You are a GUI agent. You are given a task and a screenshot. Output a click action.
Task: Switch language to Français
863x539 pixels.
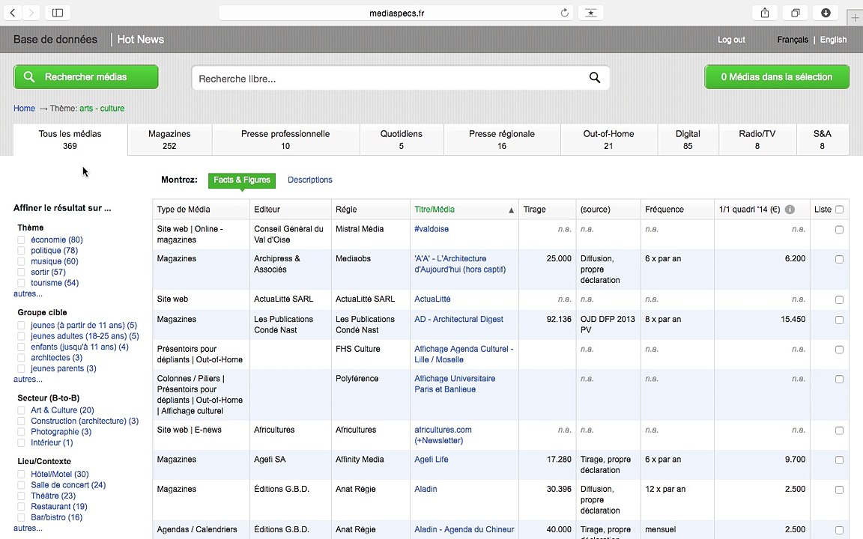coord(793,40)
